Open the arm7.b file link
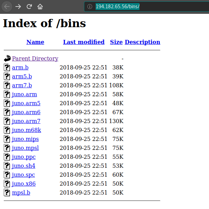 click(22, 85)
